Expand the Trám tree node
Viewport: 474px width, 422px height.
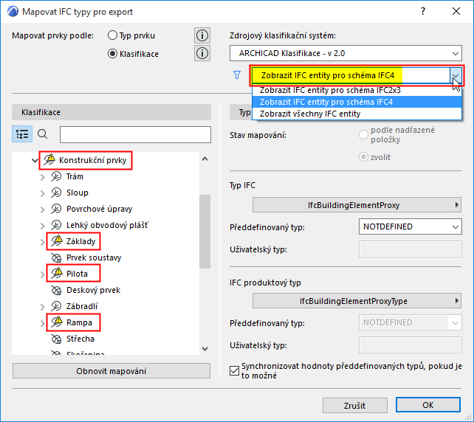[x=43, y=177]
